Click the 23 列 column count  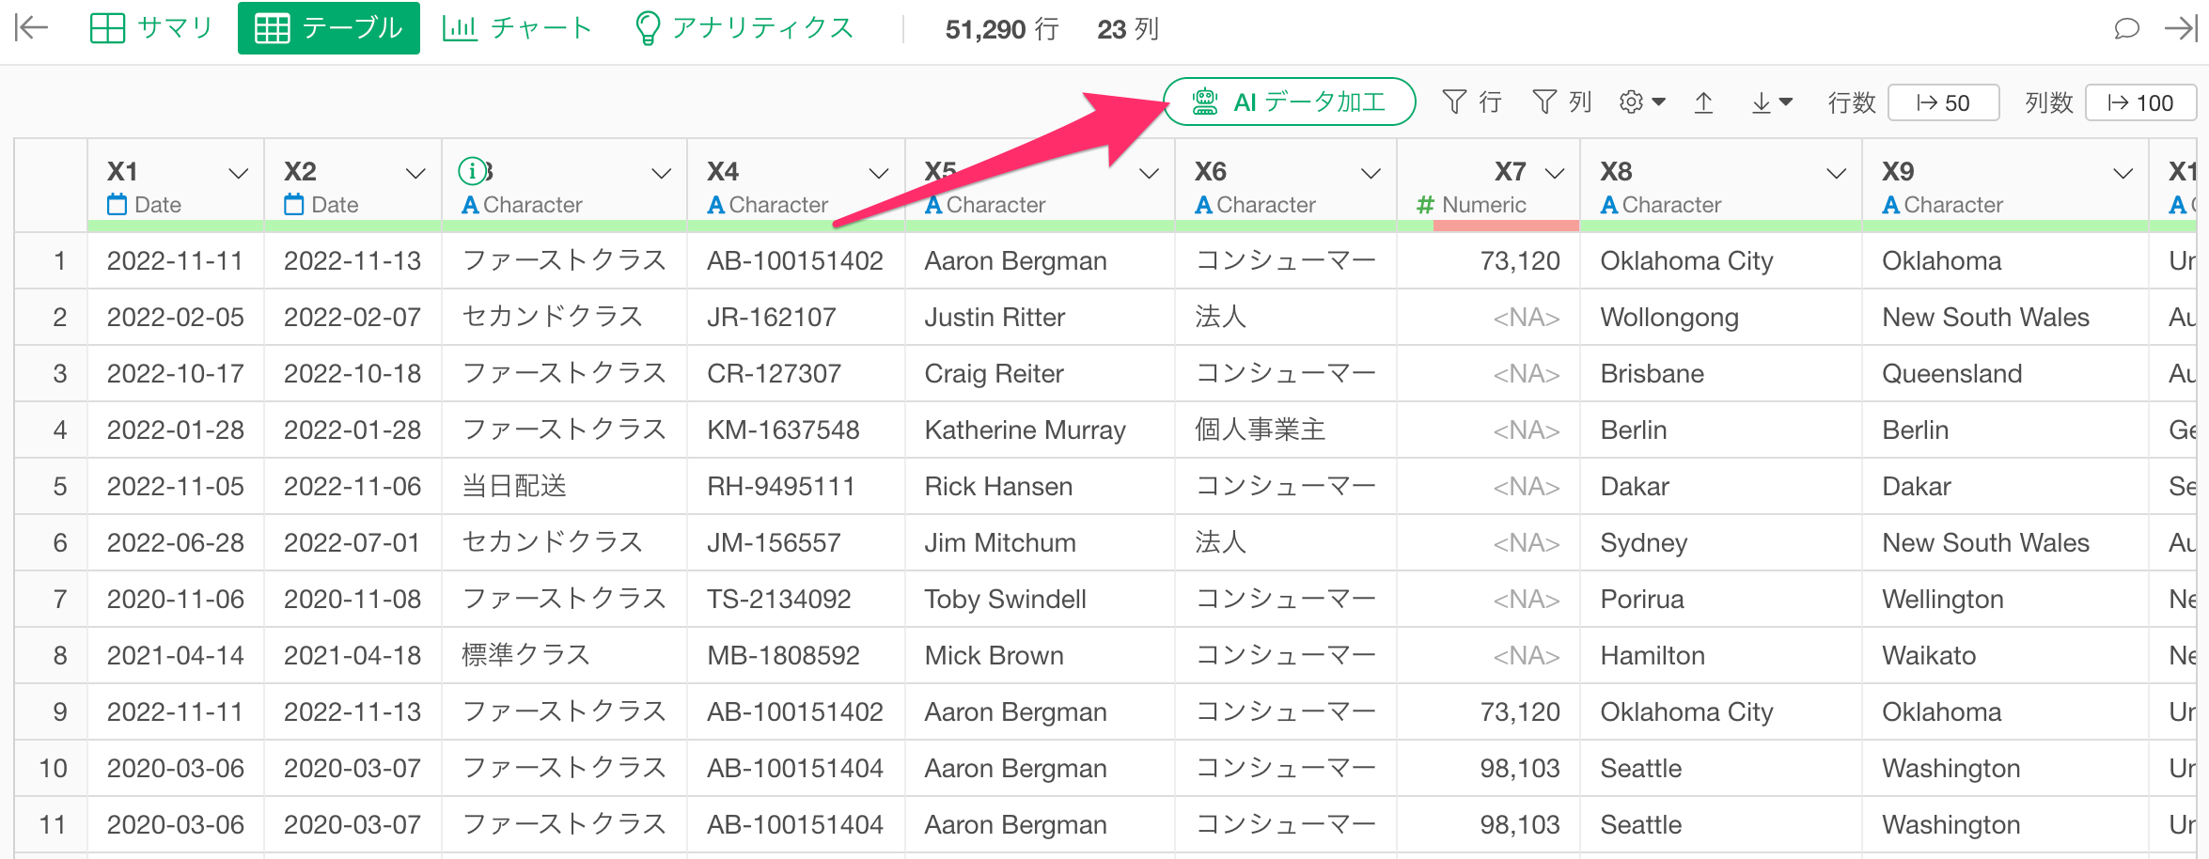coord(1128,29)
